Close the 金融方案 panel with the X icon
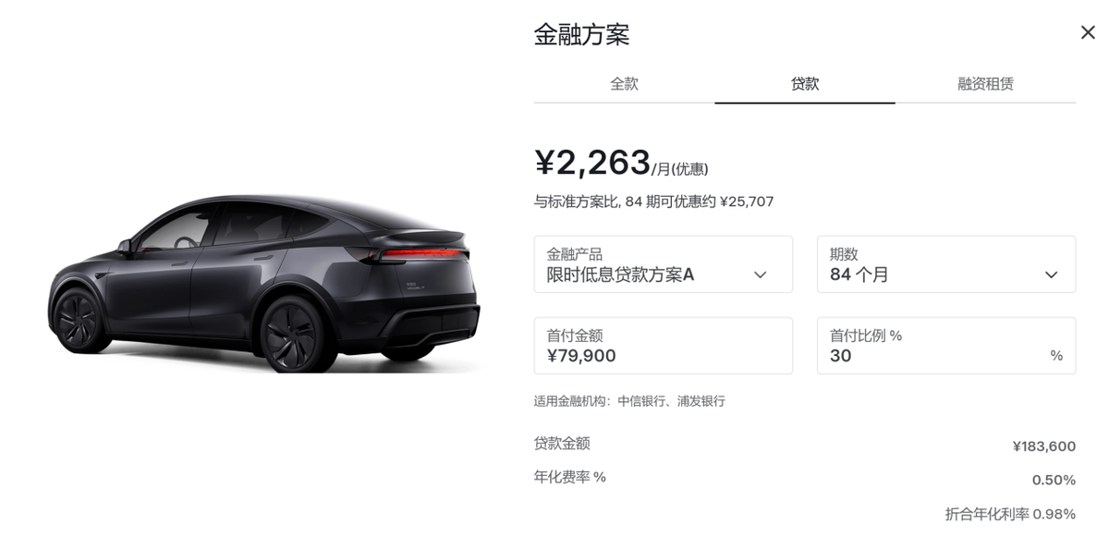Screen dimensions: 1109x537 point(1088,32)
